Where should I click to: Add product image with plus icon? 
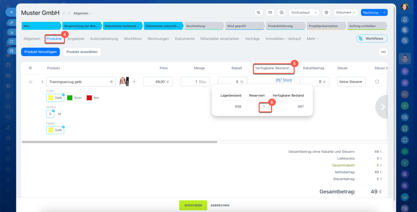[134, 82]
